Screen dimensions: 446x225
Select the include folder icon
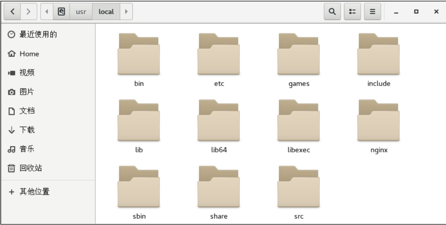(379, 54)
